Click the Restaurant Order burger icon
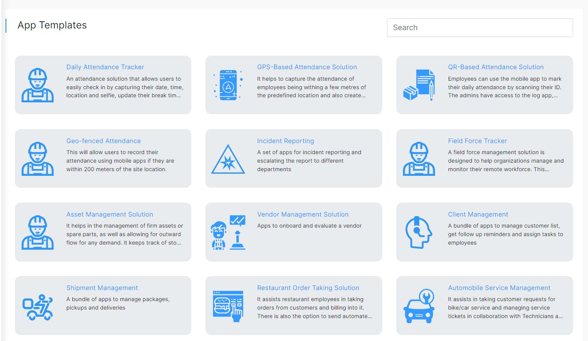This screenshot has height=341, width=588. 228,306
